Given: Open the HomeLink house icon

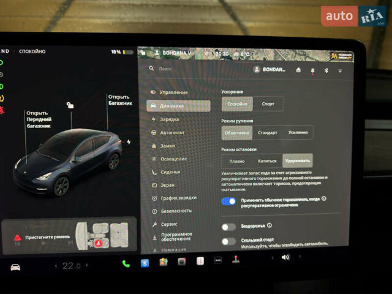Looking at the screenshot, I should (298, 70).
